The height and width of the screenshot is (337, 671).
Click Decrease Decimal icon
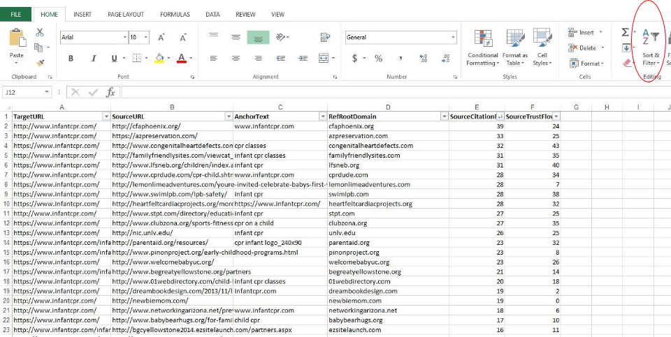pos(445,58)
